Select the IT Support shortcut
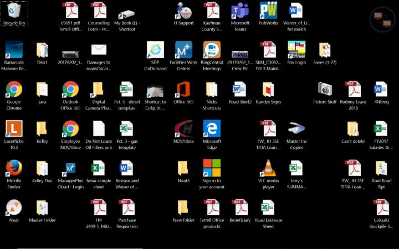The height and width of the screenshot is (249, 399). coord(183,11)
